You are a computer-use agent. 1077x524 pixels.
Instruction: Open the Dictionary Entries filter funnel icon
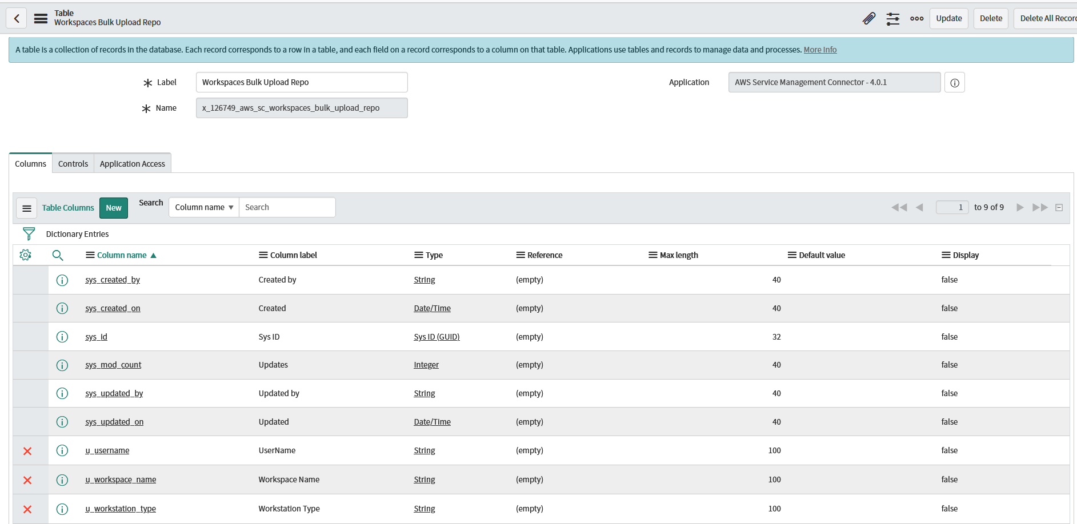pyautogui.click(x=28, y=233)
